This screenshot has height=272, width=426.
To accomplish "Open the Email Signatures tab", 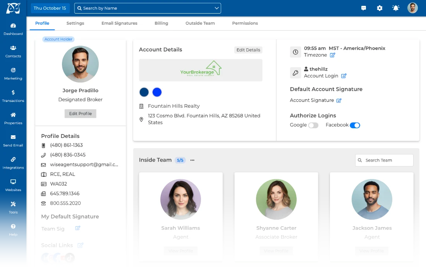I will (119, 23).
